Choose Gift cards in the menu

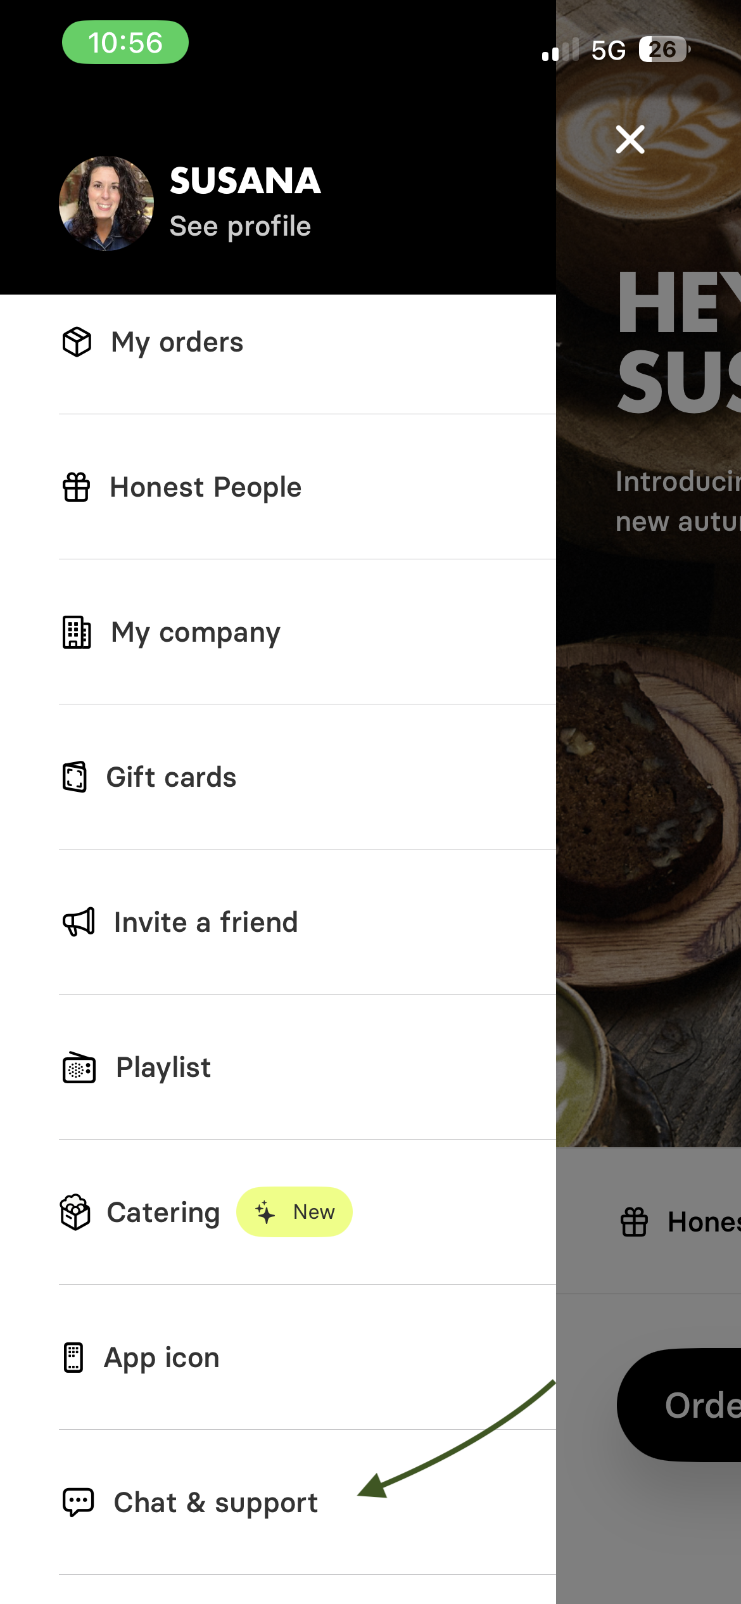tap(171, 777)
